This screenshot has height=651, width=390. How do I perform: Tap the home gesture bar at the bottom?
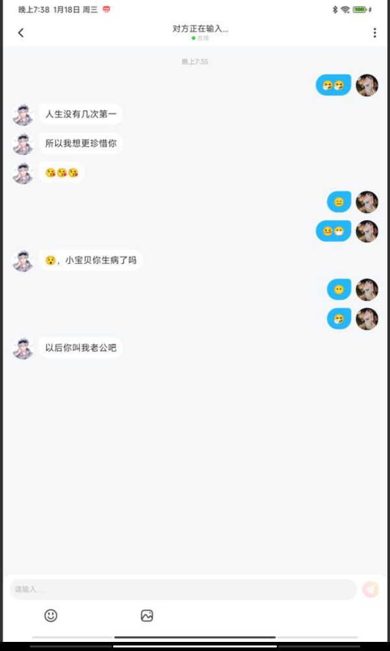pyautogui.click(x=195, y=637)
